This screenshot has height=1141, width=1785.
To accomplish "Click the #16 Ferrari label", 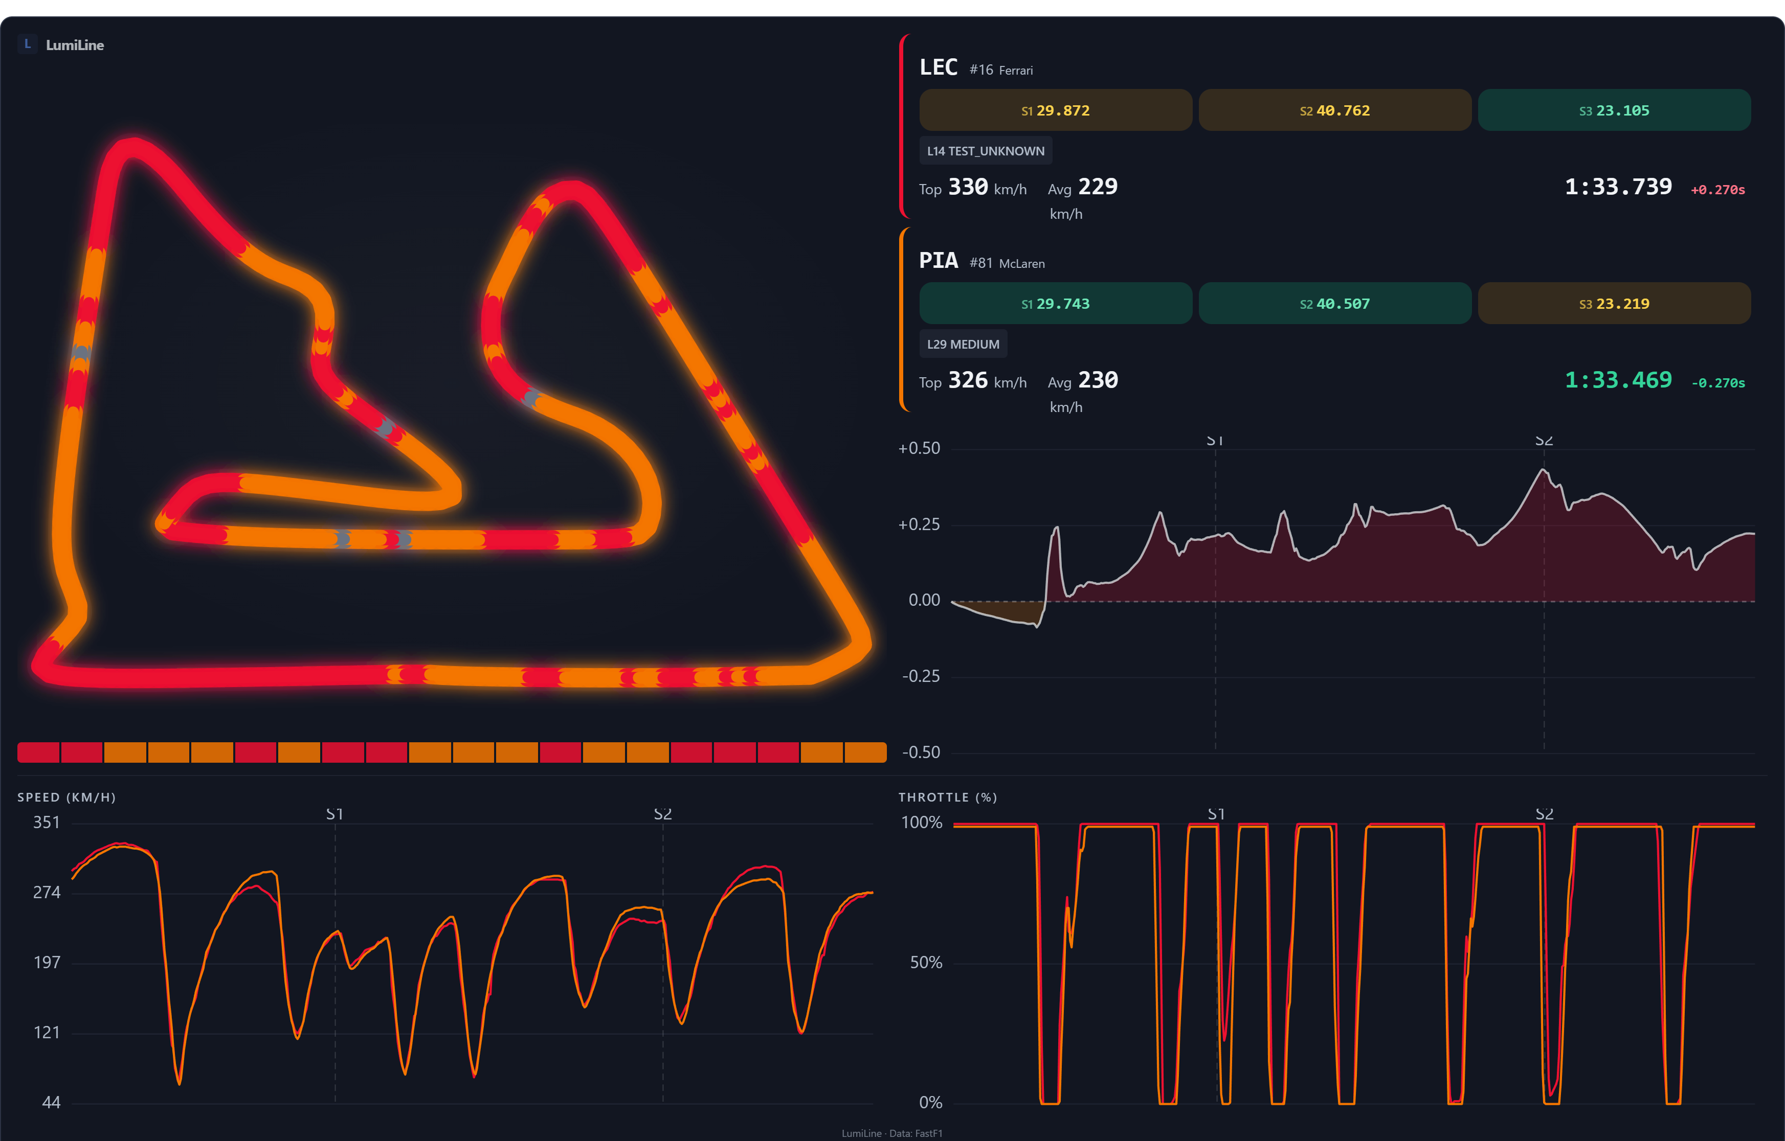I will pos(1001,71).
